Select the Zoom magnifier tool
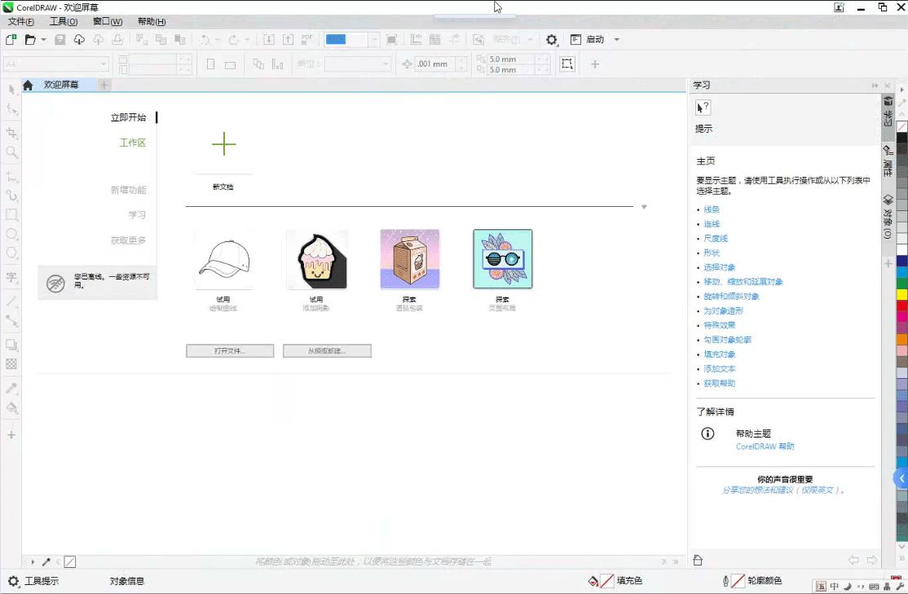Screen dimensions: 908x594 pyautogui.click(x=11, y=152)
